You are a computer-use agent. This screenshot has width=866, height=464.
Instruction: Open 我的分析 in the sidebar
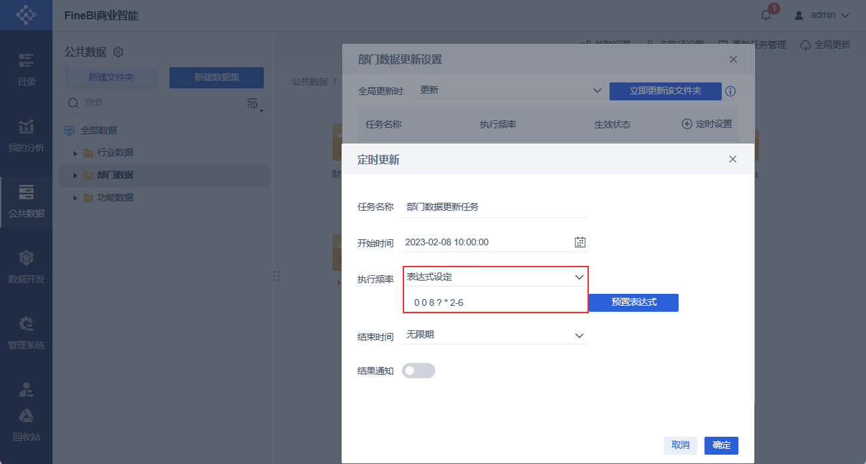pyautogui.click(x=26, y=136)
